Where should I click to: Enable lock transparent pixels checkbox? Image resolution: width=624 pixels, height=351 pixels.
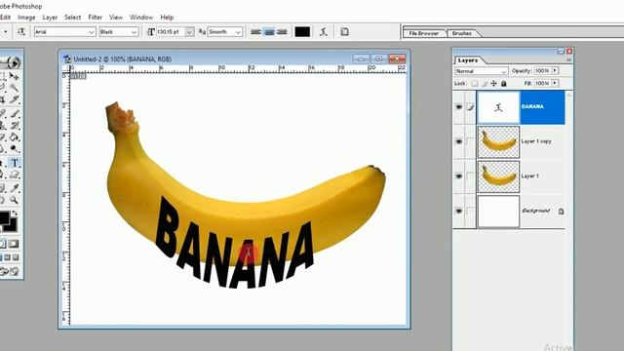click(x=475, y=83)
